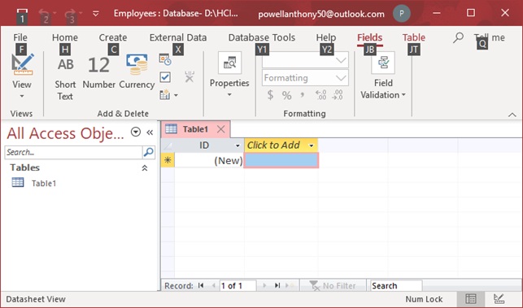Click the account avatar P
Image resolution: width=523 pixels, height=308 pixels.
401,14
